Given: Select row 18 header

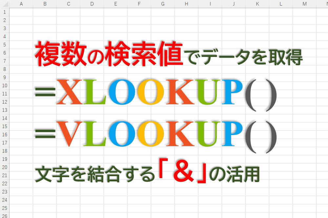Looking at the screenshot, I should tap(5, 151).
